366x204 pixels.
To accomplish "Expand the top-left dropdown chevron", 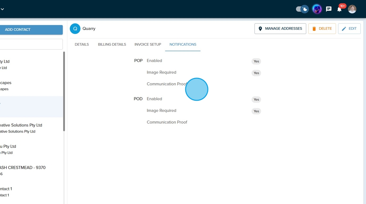I will click(x=2, y=9).
